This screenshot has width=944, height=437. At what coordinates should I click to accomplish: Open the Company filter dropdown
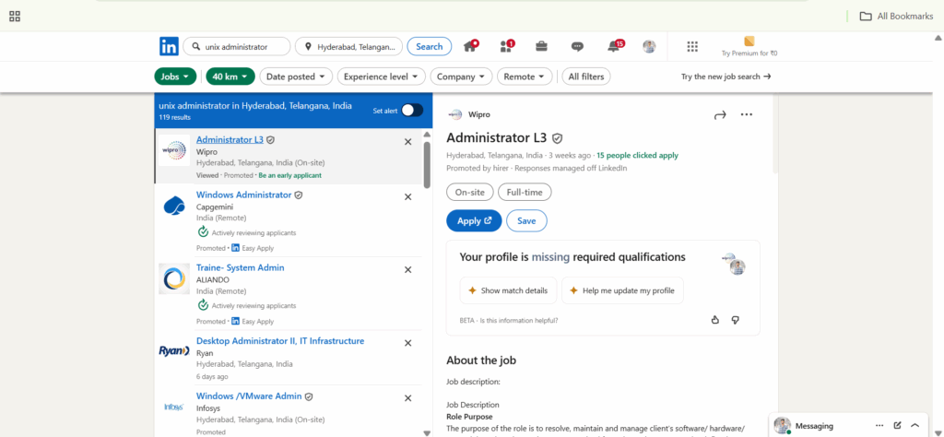tap(461, 77)
